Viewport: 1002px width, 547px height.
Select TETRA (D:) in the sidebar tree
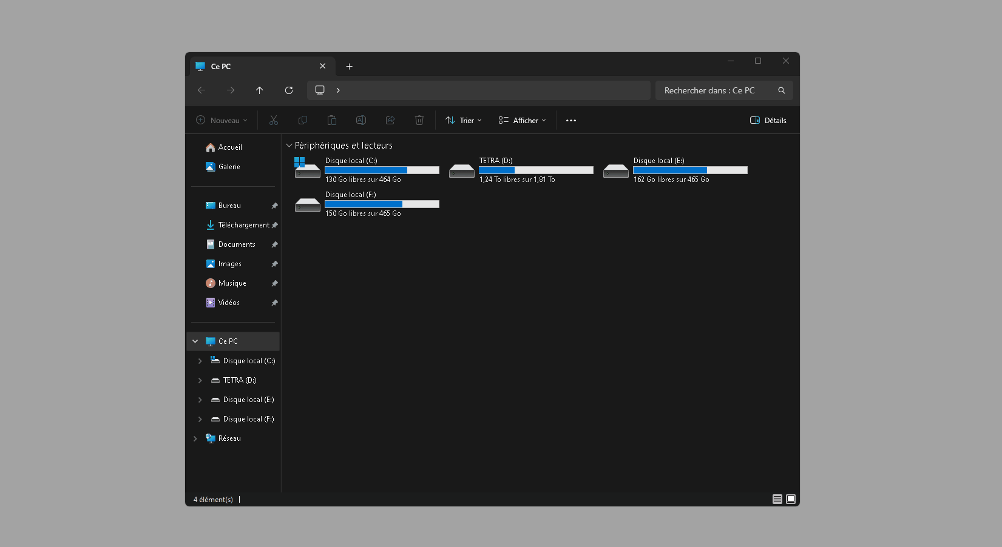pos(234,380)
